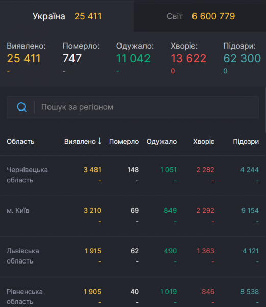Sort table by Померло column header
The image size is (266, 307).
pyautogui.click(x=124, y=141)
